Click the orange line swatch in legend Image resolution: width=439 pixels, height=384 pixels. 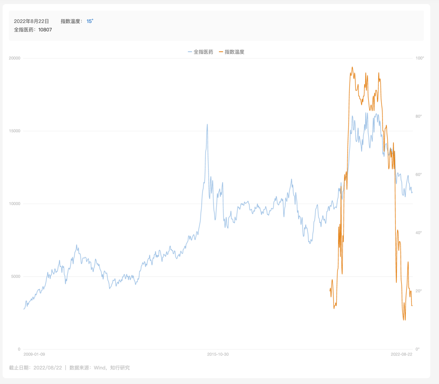pyautogui.click(x=221, y=52)
